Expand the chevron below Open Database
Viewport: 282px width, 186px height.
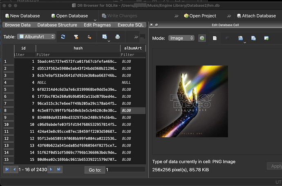(95, 20)
